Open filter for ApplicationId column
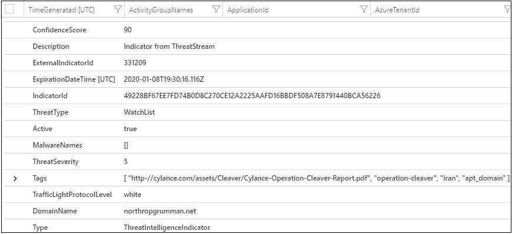 pos(364,10)
